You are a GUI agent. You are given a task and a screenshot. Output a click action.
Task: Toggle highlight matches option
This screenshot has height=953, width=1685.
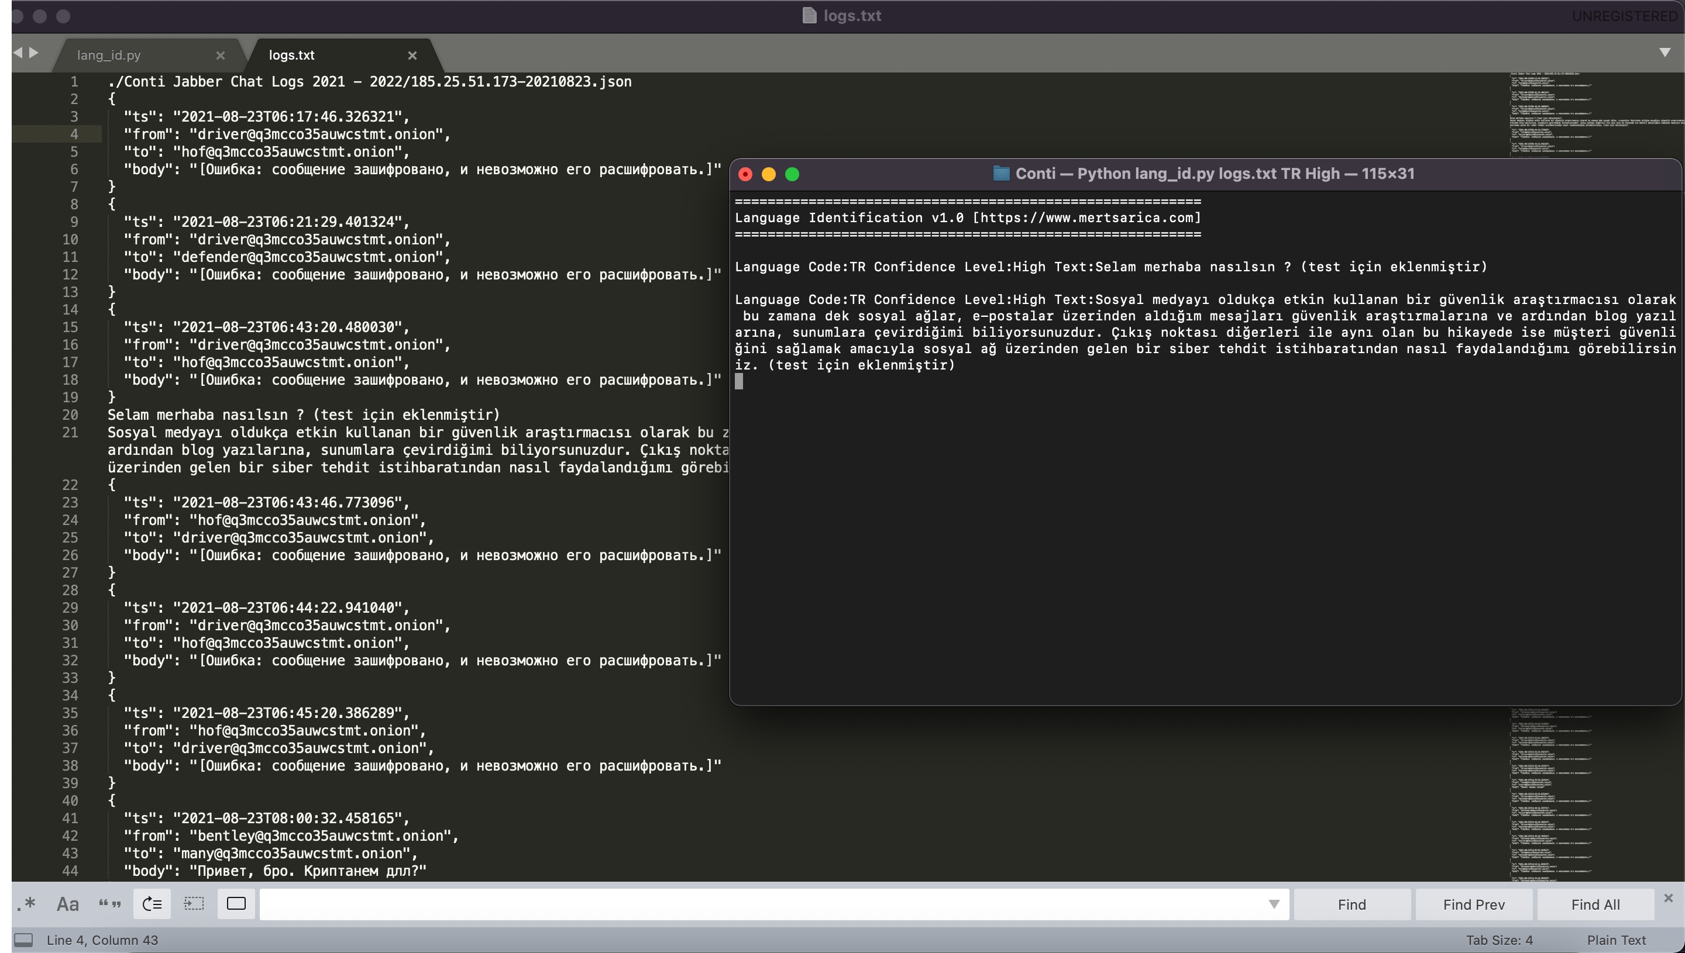(236, 904)
